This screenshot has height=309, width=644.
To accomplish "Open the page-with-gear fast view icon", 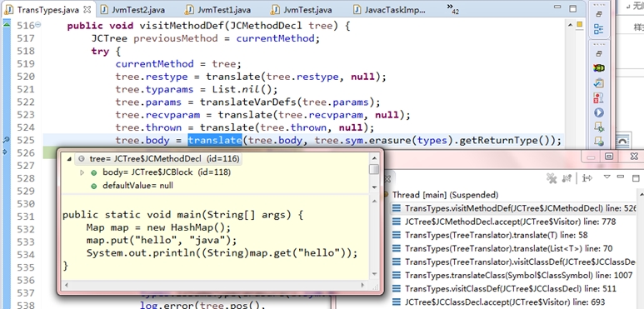I will [599, 127].
